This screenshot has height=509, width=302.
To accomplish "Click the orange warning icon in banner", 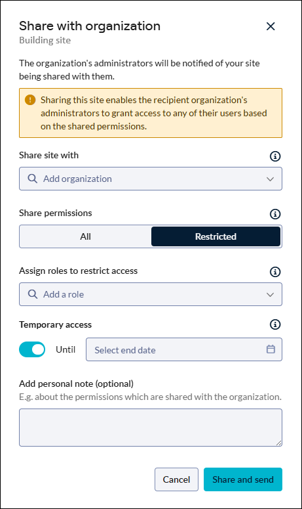I will 30,100.
